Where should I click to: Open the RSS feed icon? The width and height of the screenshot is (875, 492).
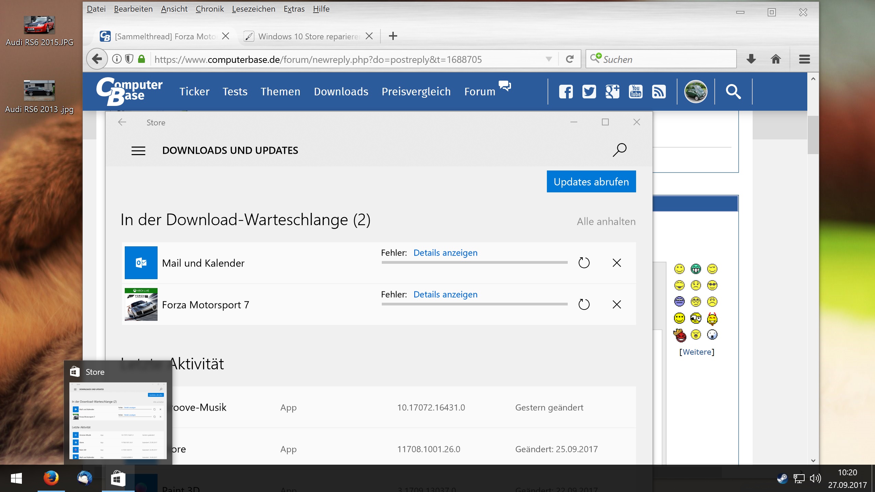659,92
